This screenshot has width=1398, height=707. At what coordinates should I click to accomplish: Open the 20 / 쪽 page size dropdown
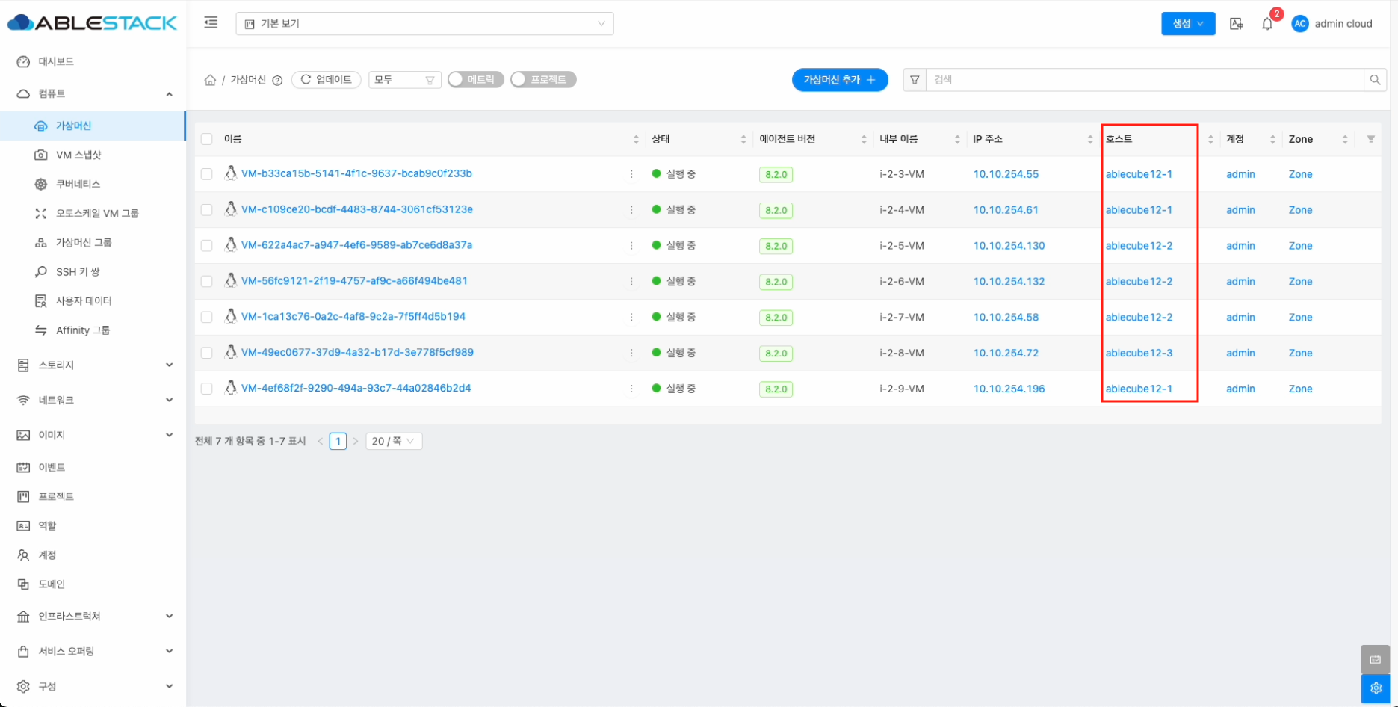(394, 442)
